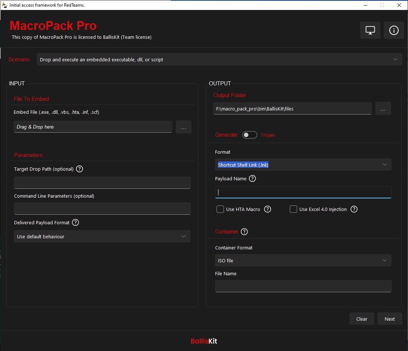Click the Clear button
The image size is (408, 351).
(x=362, y=319)
